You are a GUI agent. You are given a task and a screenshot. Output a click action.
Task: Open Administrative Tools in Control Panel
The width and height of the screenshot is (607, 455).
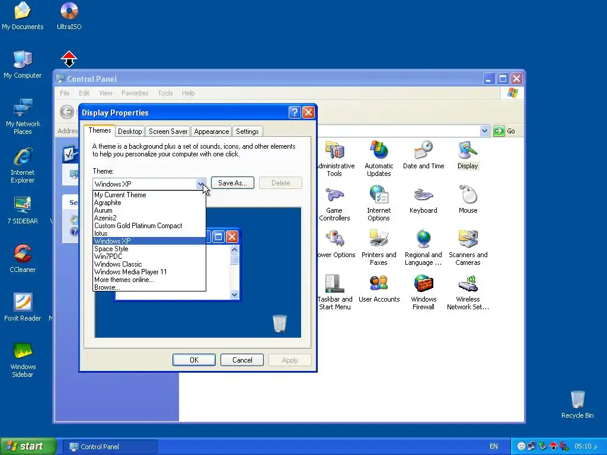[334, 159]
